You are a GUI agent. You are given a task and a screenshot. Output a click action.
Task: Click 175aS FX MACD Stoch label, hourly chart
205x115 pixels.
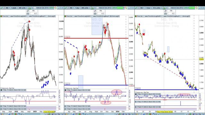pyautogui.click(x=148, y=107)
